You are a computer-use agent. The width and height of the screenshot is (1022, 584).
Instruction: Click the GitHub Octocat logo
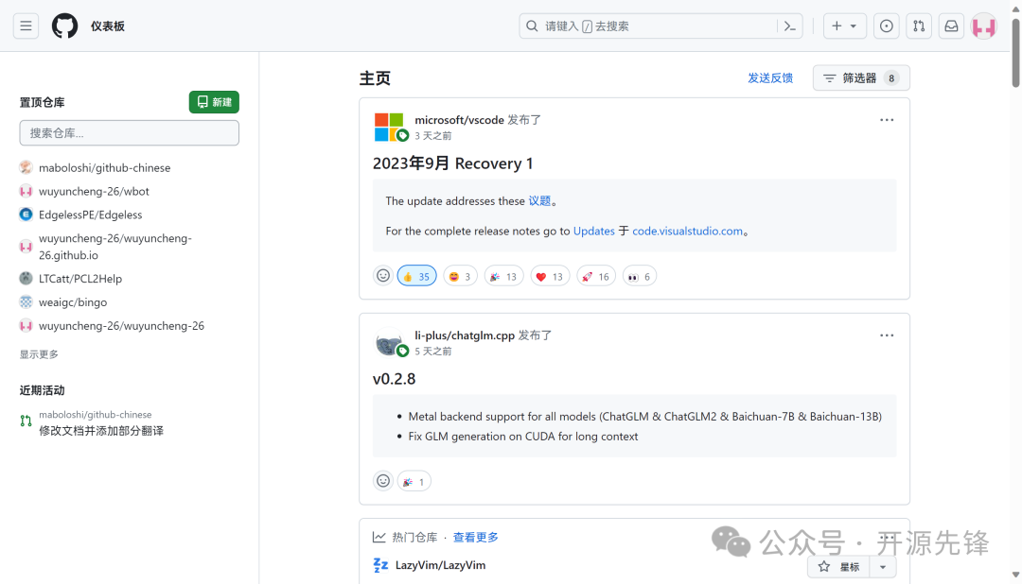tap(64, 26)
